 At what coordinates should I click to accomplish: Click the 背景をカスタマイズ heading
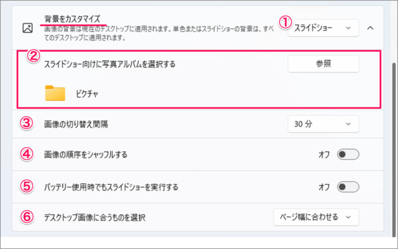tap(72, 19)
